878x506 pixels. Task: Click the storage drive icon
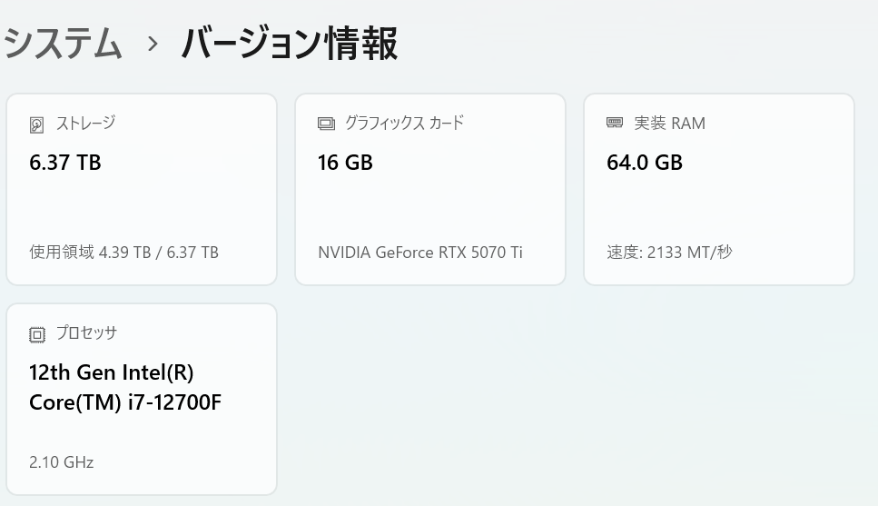pos(37,124)
